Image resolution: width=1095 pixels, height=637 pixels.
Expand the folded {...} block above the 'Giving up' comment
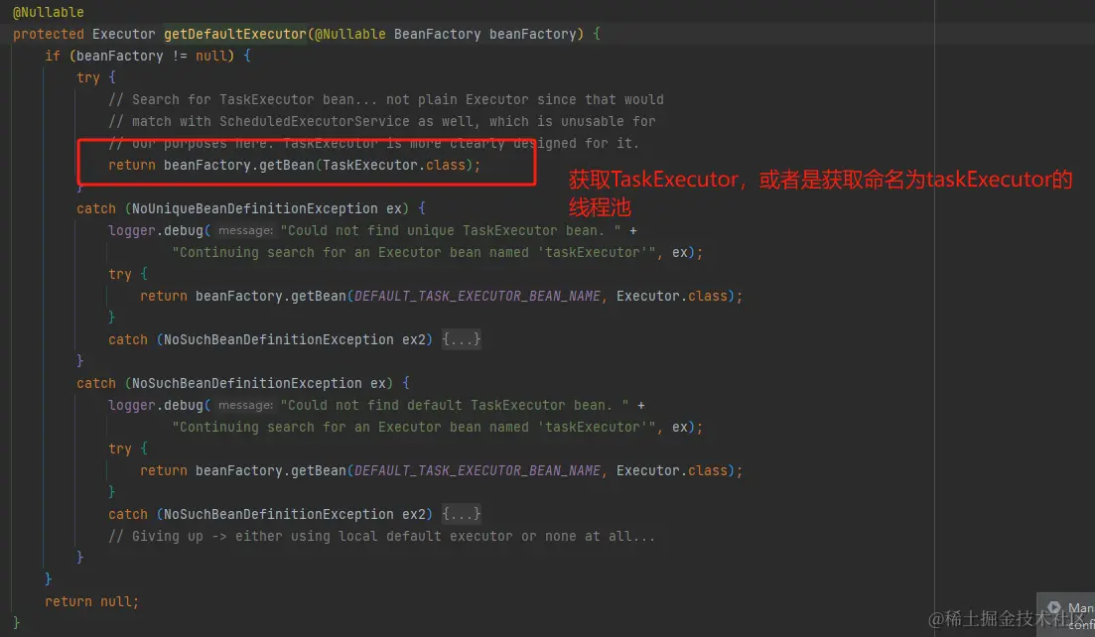[x=462, y=514]
